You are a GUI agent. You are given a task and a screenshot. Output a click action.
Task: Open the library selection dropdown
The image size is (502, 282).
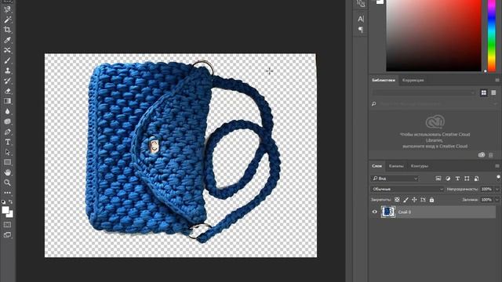[x=424, y=92]
